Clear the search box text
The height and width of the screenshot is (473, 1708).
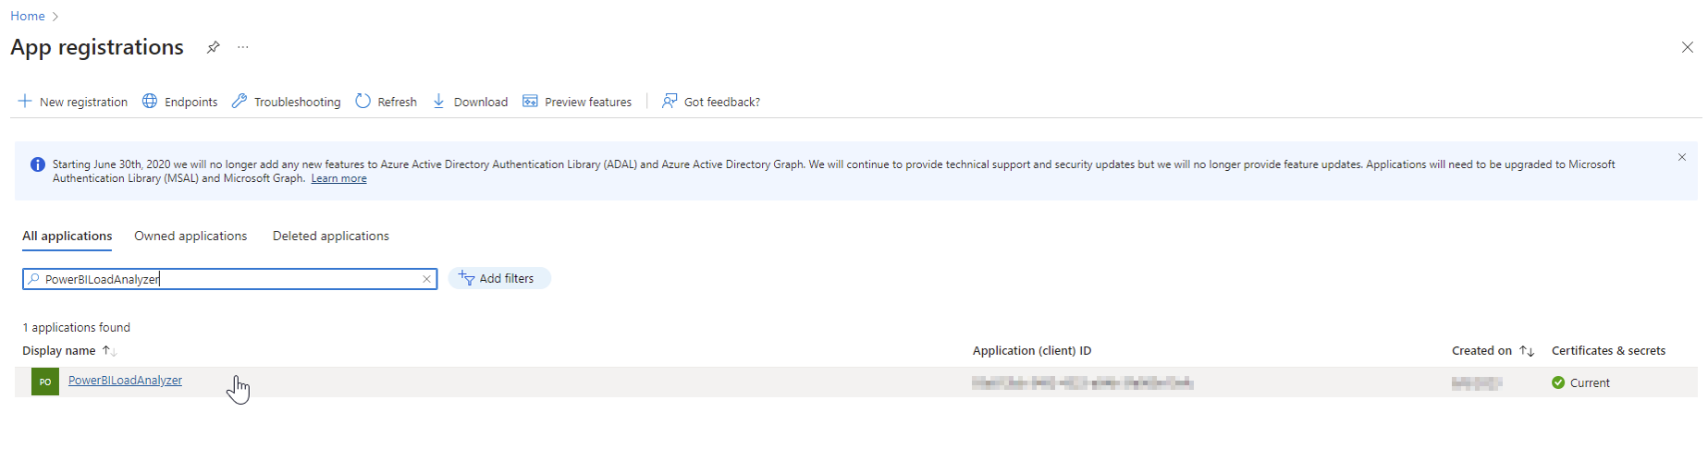pyautogui.click(x=426, y=279)
